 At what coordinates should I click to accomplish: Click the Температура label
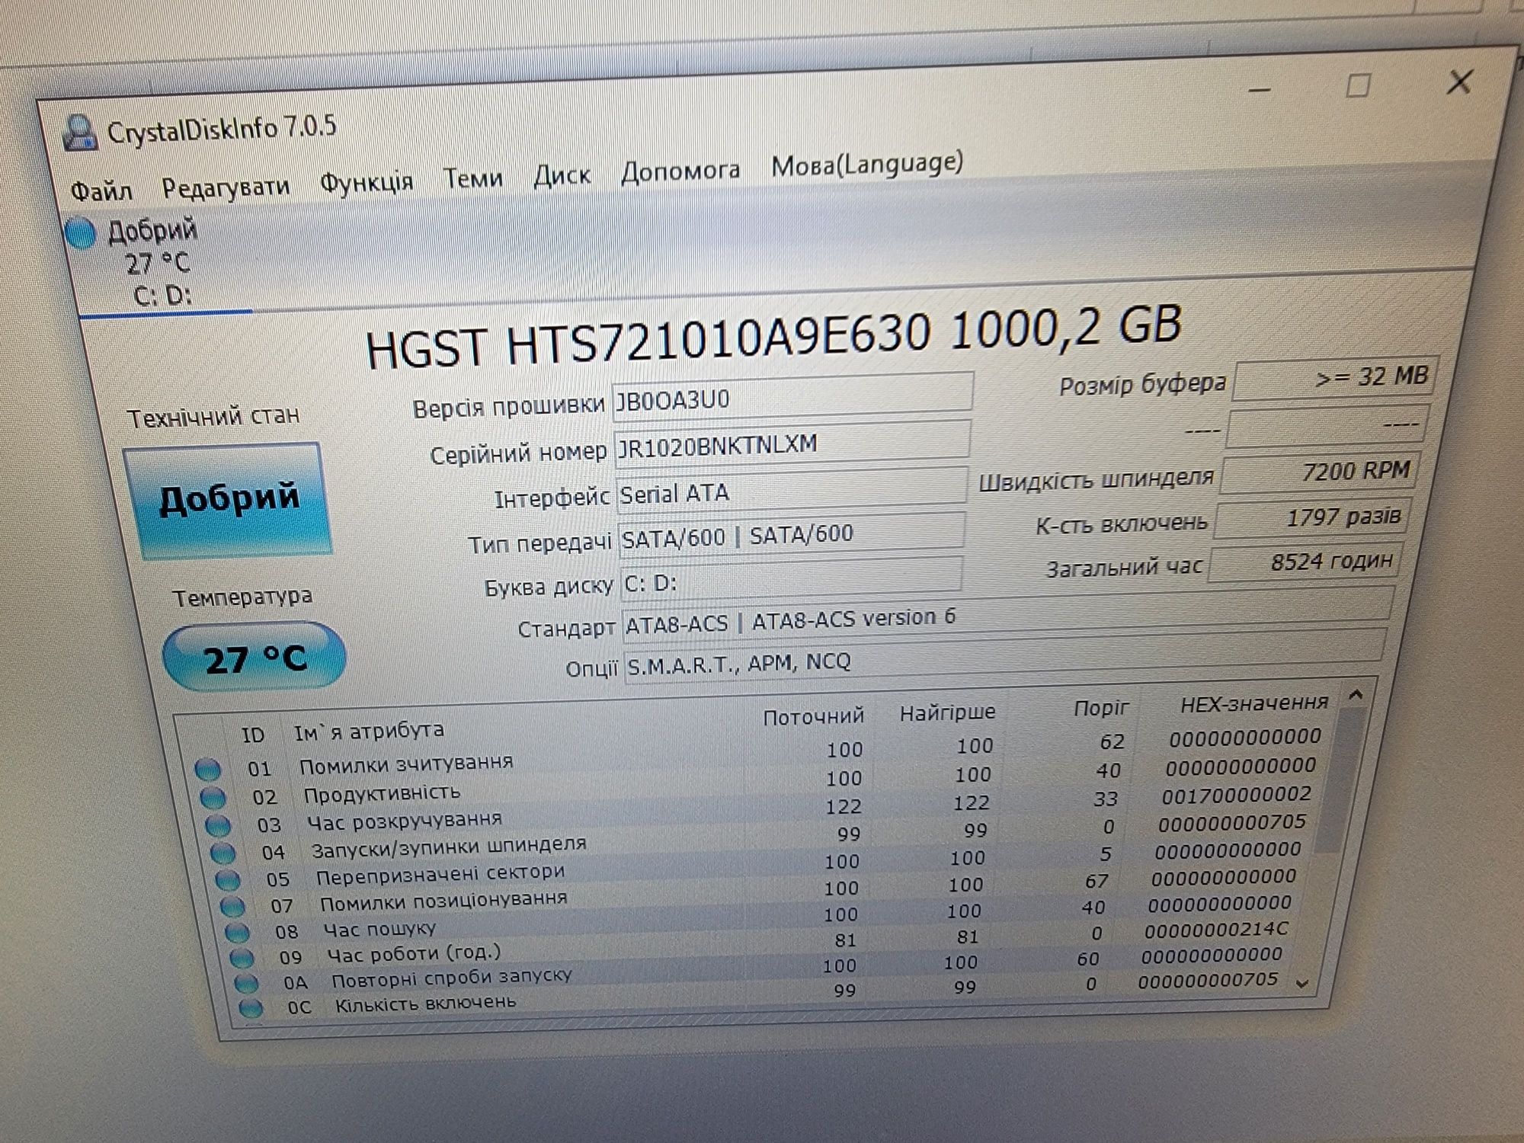242,597
